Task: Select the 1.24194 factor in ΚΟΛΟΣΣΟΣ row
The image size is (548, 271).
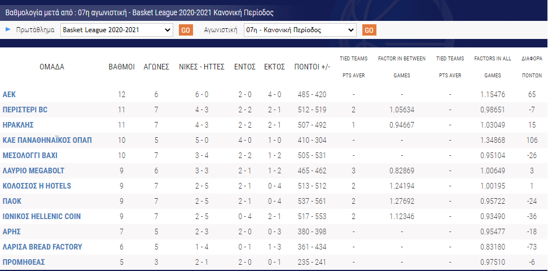Action: coord(402,186)
